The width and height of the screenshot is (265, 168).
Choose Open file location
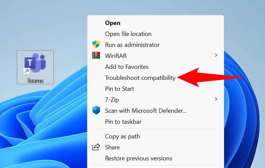[128, 34]
